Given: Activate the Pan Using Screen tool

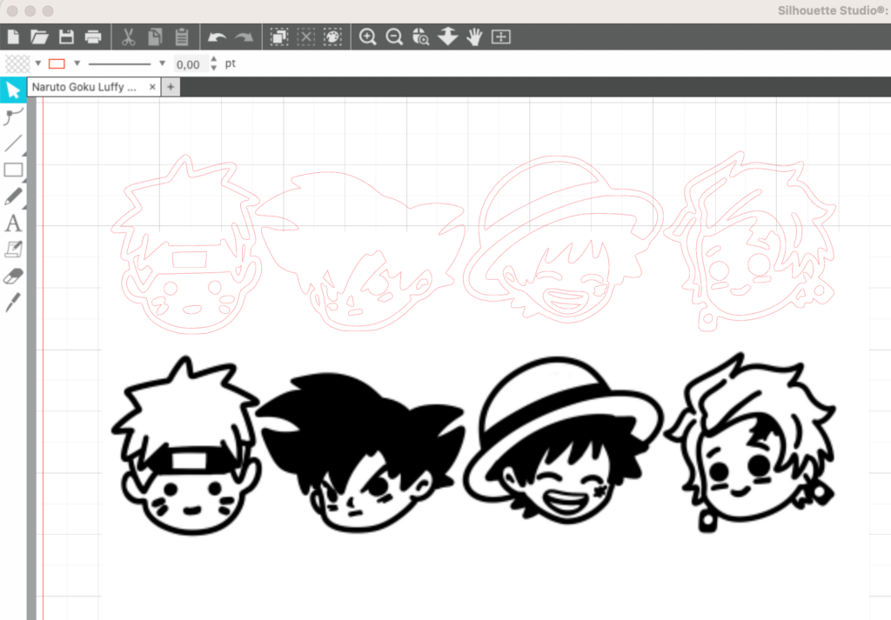Looking at the screenshot, I should 473,37.
